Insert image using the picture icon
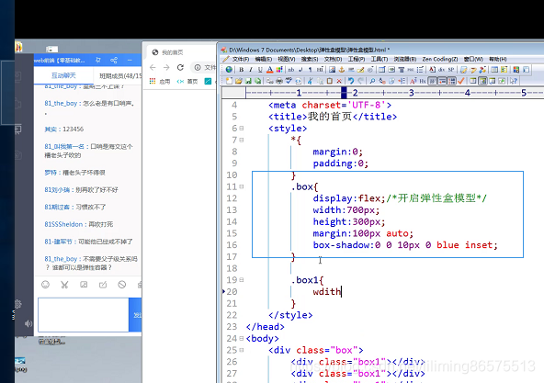The image size is (544, 383). pos(332,70)
